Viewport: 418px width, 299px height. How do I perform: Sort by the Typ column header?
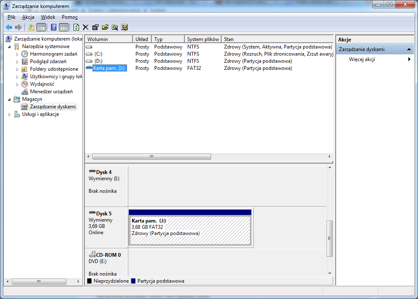[168, 39]
